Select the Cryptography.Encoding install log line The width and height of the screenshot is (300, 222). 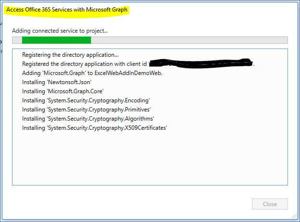click(x=86, y=100)
